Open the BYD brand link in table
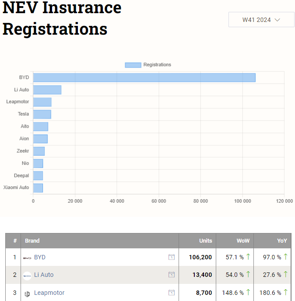 pos(40,257)
